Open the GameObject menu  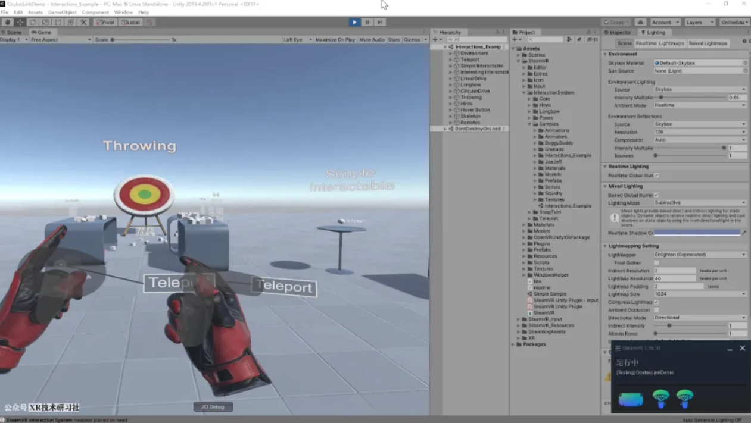pyautogui.click(x=62, y=12)
